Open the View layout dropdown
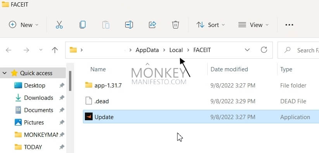The width and height of the screenshot is (319, 153). click(x=253, y=25)
